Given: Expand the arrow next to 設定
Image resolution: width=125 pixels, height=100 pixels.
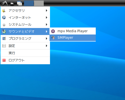Looking at the screenshot, I should pos(46,46).
